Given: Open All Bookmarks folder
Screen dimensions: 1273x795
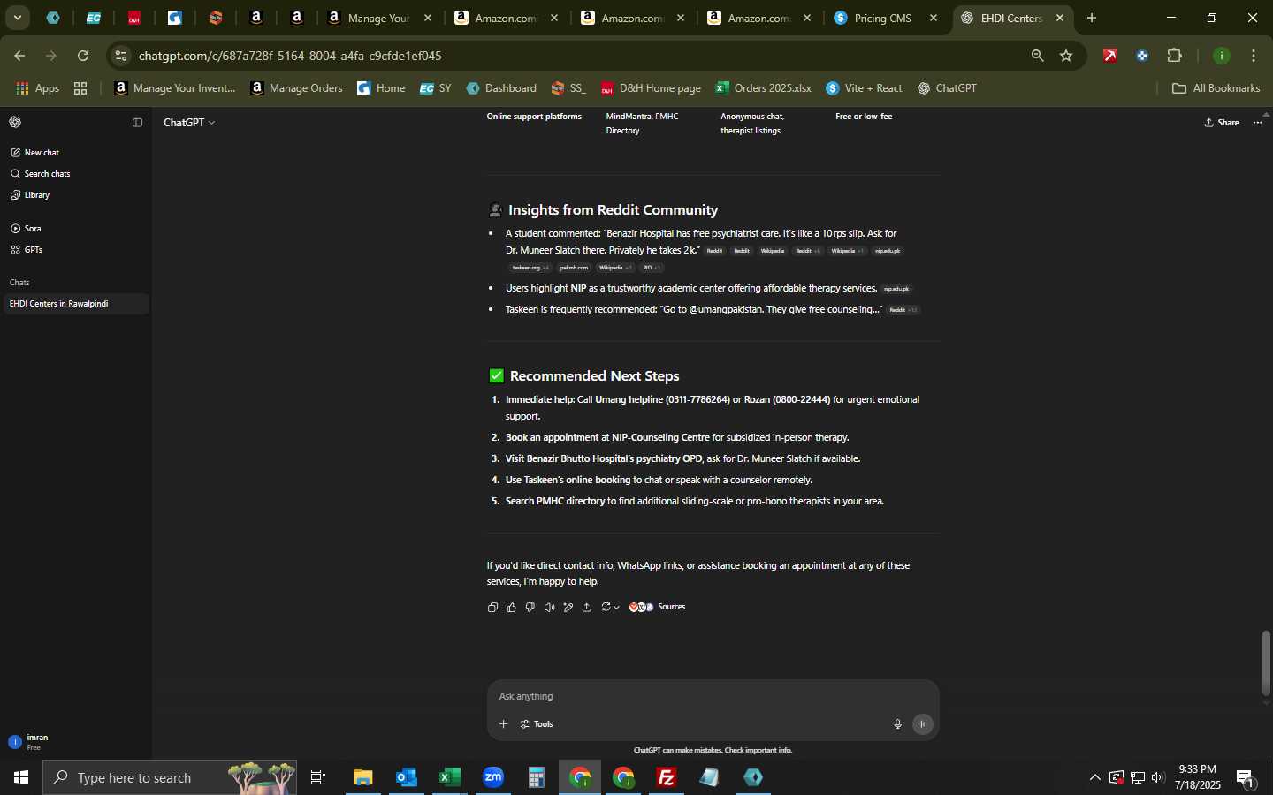Looking at the screenshot, I should point(1216,88).
